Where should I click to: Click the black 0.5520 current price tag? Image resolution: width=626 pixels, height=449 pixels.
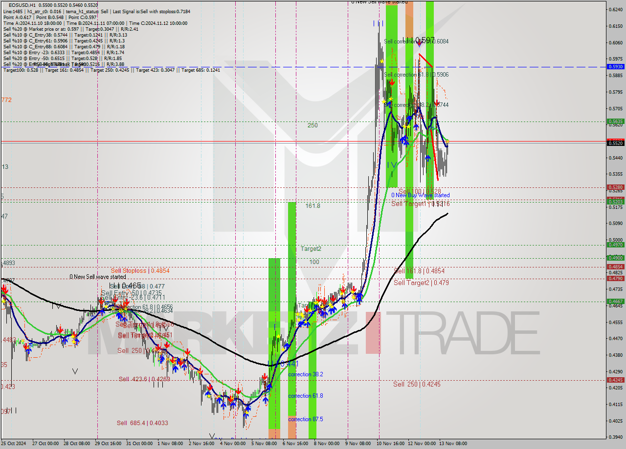[x=615, y=143]
